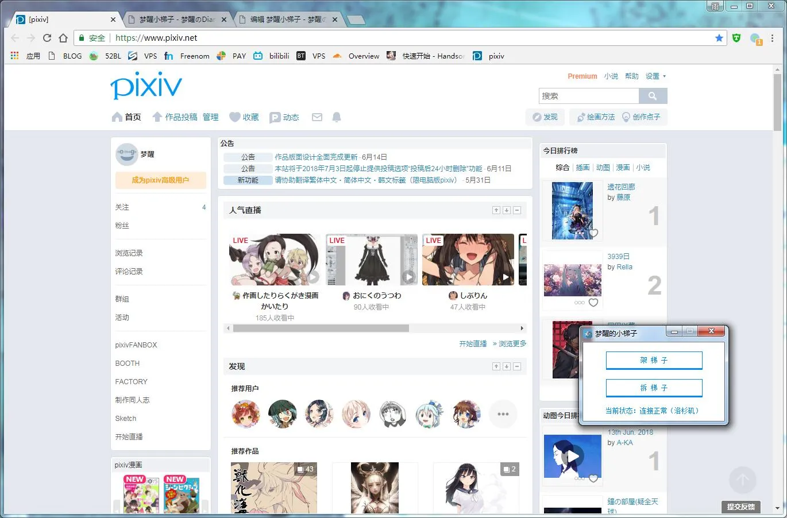The height and width of the screenshot is (518, 787).
Task: Toggle favorite on the 13th Jun animation thumbnail
Action: [592, 477]
